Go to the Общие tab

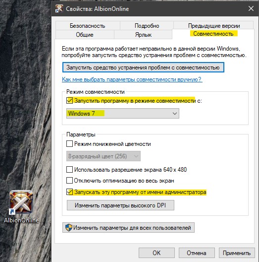(x=85, y=34)
